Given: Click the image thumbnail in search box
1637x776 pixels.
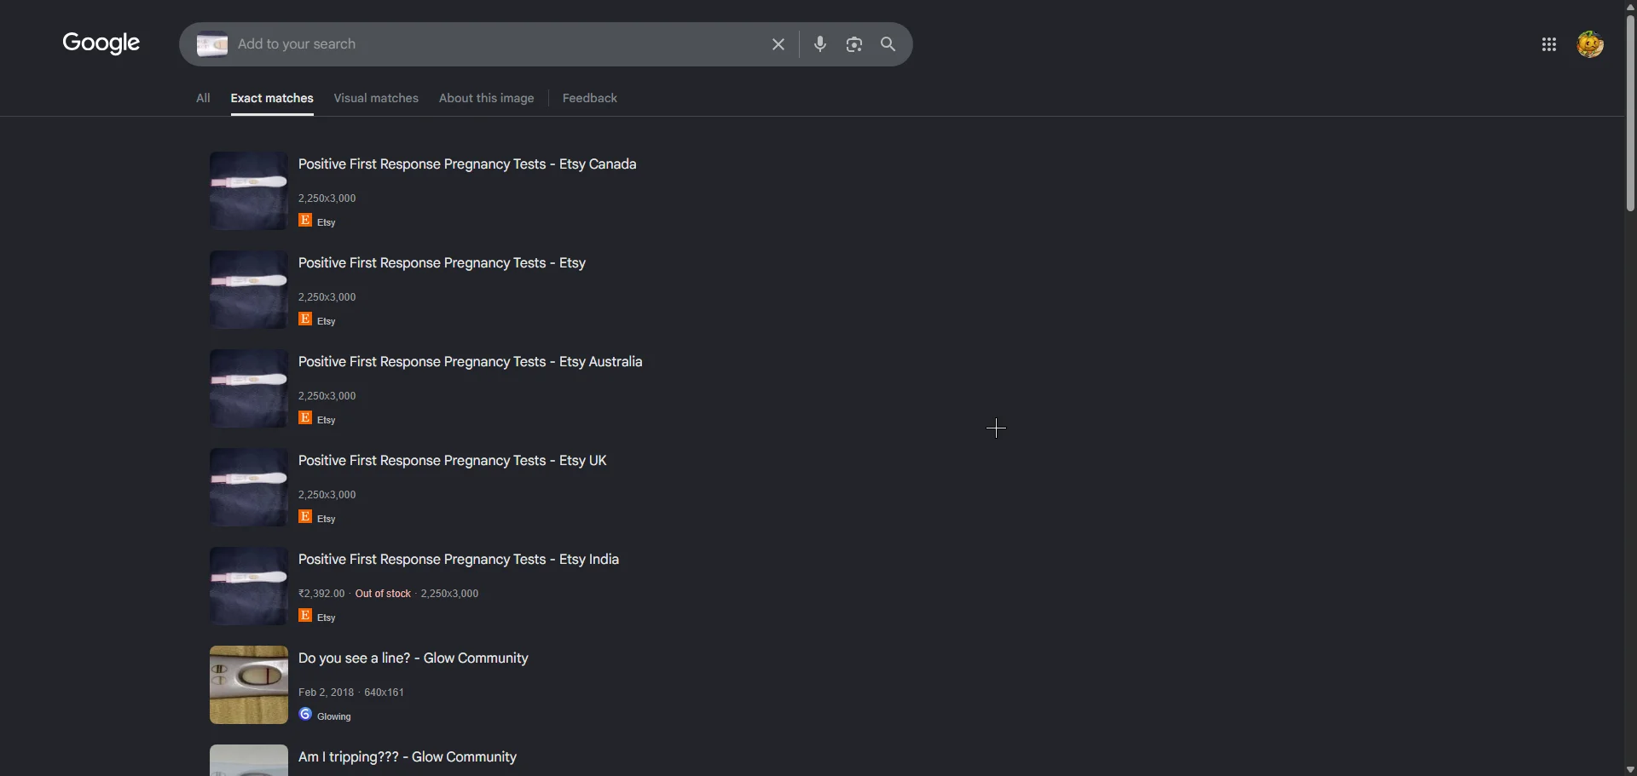Looking at the screenshot, I should [212, 44].
